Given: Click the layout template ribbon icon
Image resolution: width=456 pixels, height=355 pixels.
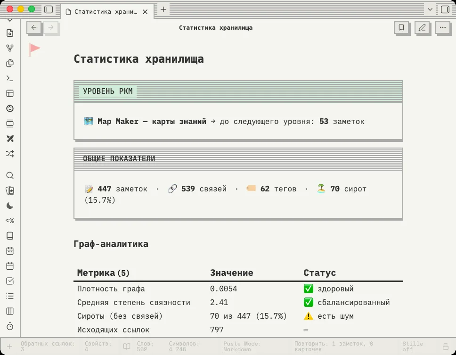Looking at the screenshot, I should click(10, 93).
